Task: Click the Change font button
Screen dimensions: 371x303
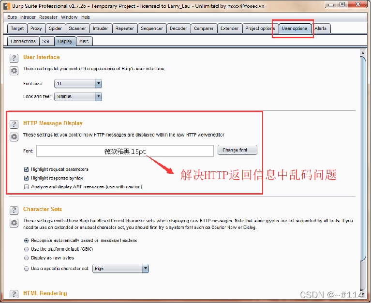Action: pyautogui.click(x=237, y=150)
